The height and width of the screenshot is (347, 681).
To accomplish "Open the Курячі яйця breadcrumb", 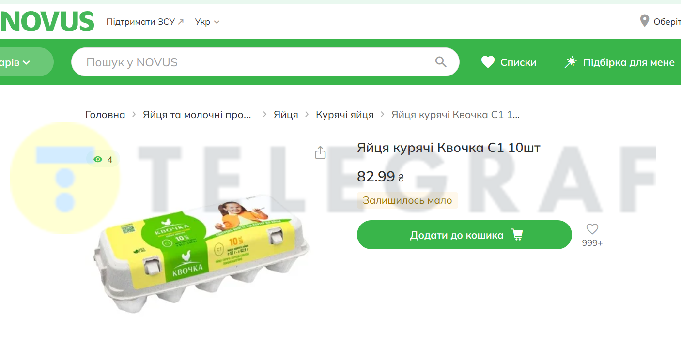I will pyautogui.click(x=345, y=115).
